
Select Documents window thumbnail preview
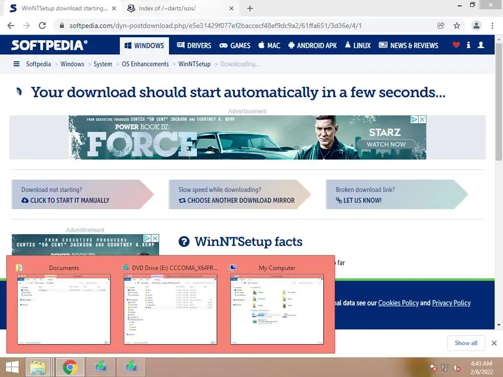(x=64, y=309)
